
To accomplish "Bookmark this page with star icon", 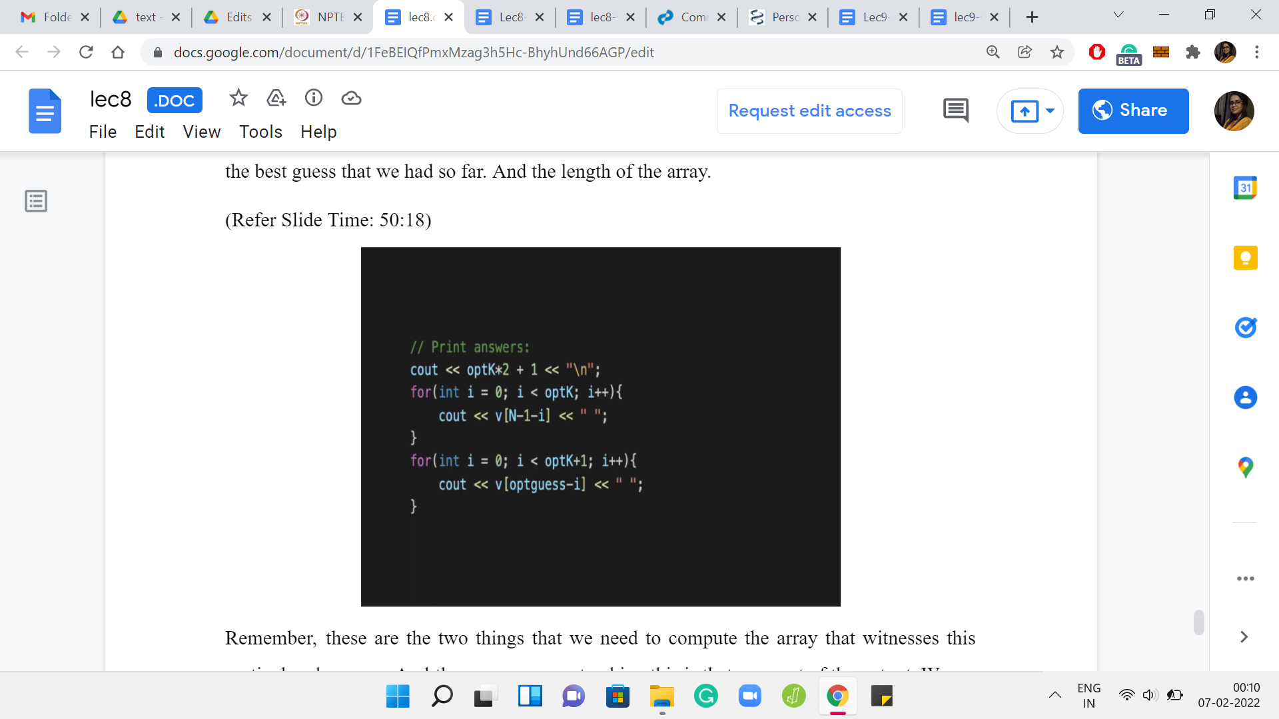I will 1057,52.
